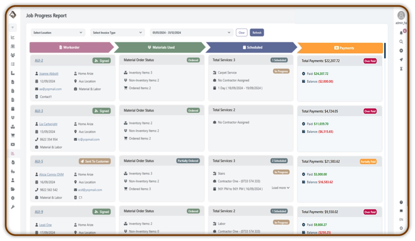415x241 pixels.
Task: Select the Workorder stage header
Action: point(71,47)
